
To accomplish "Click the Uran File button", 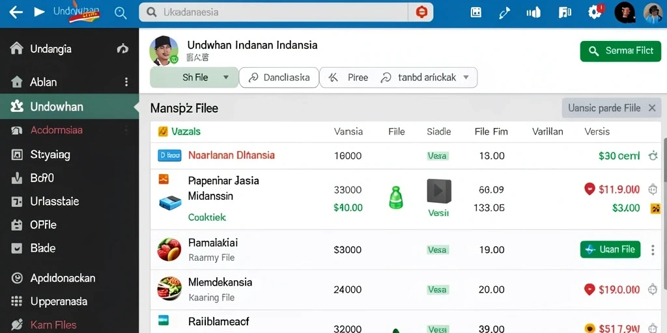I will tap(610, 249).
